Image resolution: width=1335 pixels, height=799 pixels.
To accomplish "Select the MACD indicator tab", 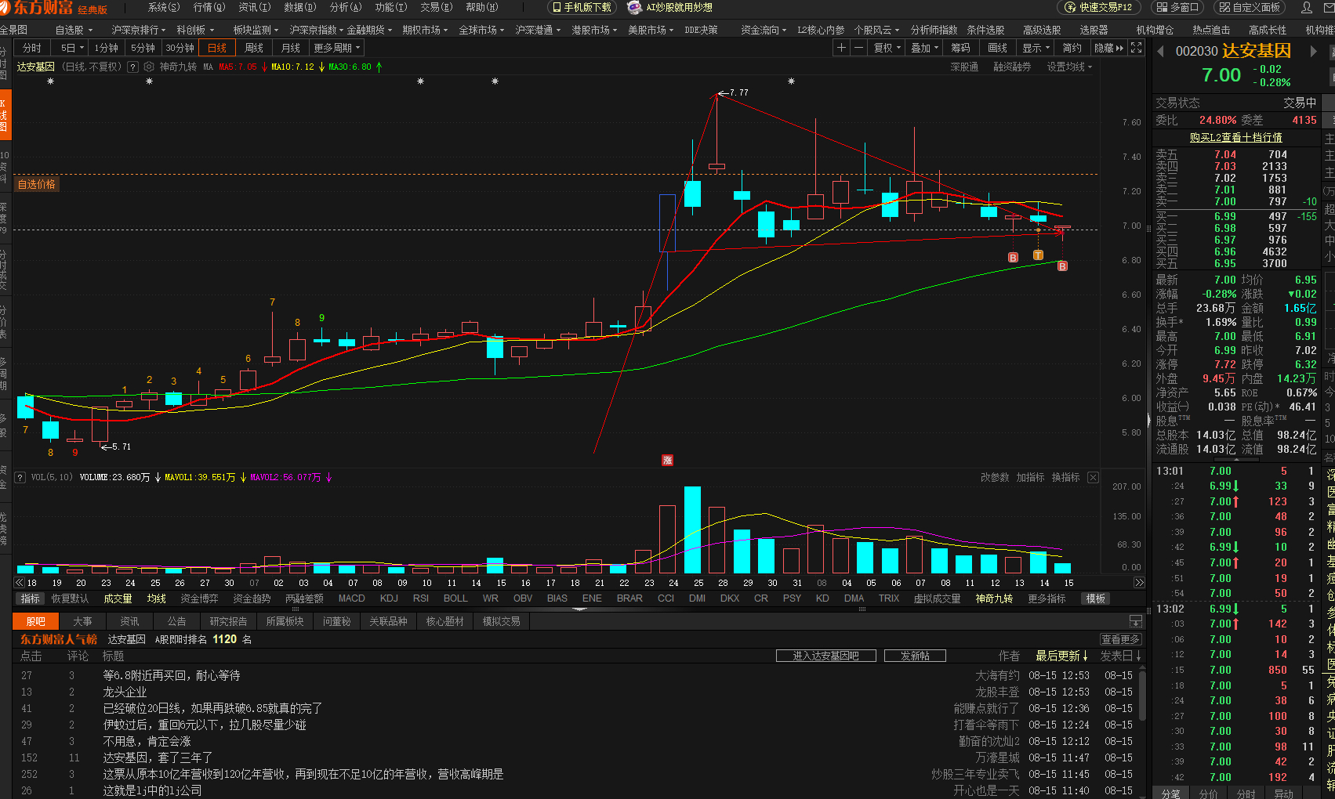I will 352,598.
